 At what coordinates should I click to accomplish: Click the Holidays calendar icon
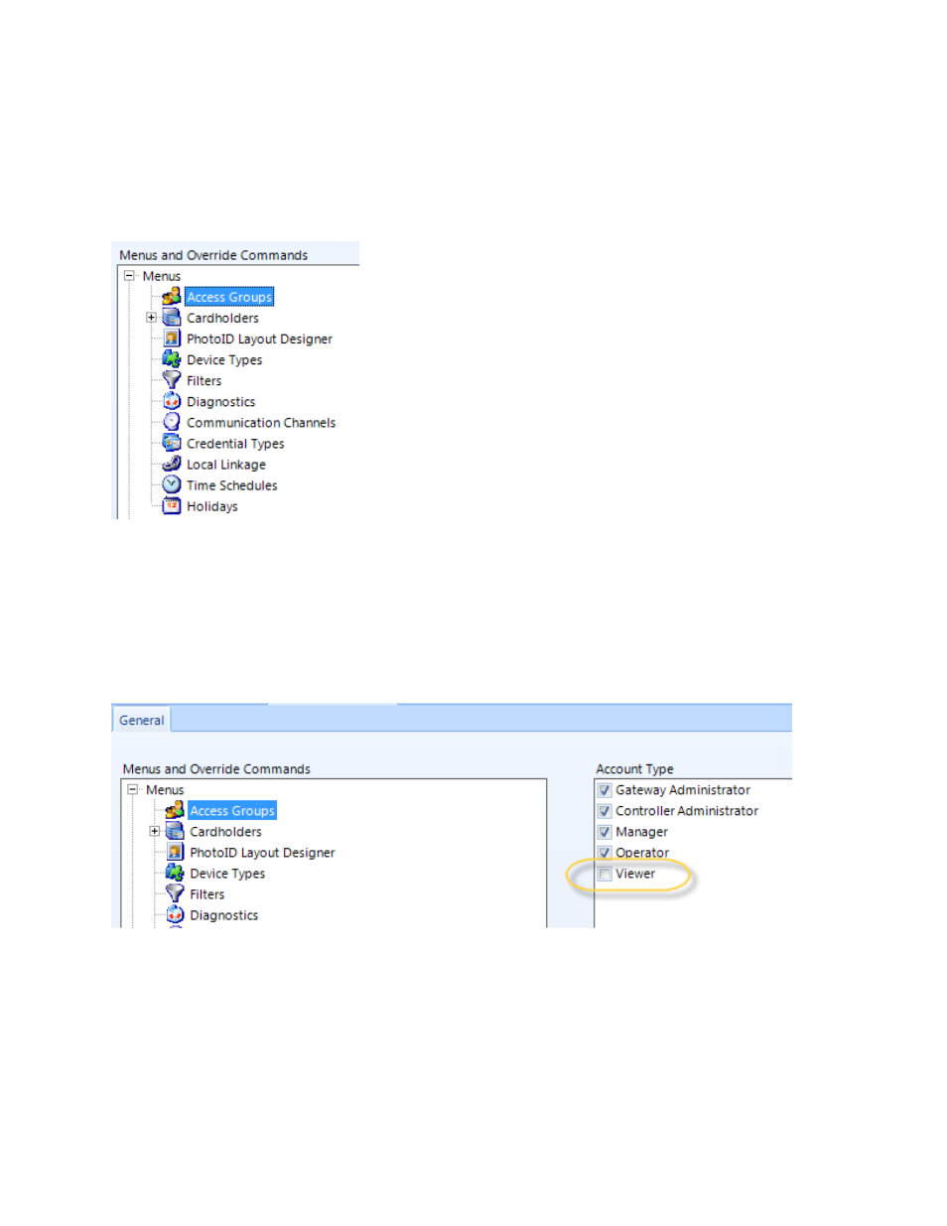[172, 505]
